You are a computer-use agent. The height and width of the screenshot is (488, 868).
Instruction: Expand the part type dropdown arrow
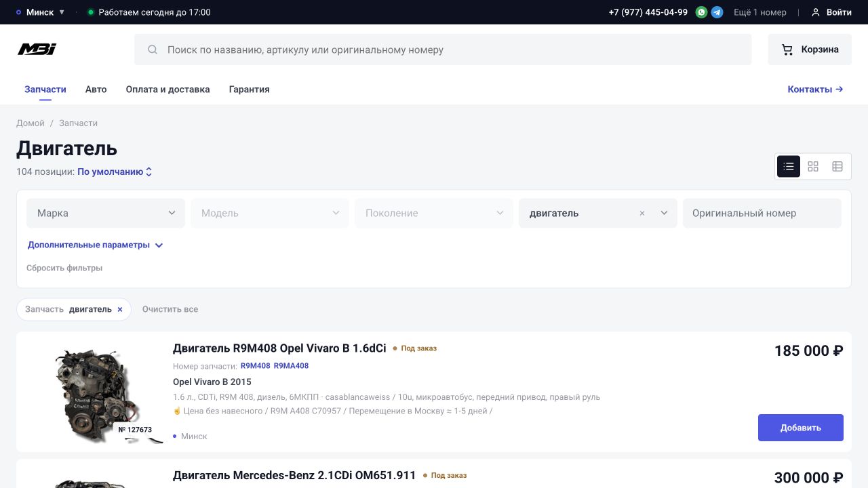(x=664, y=213)
